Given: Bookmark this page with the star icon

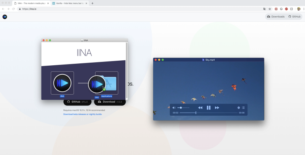Looking at the screenshot, I should pos(270,9).
